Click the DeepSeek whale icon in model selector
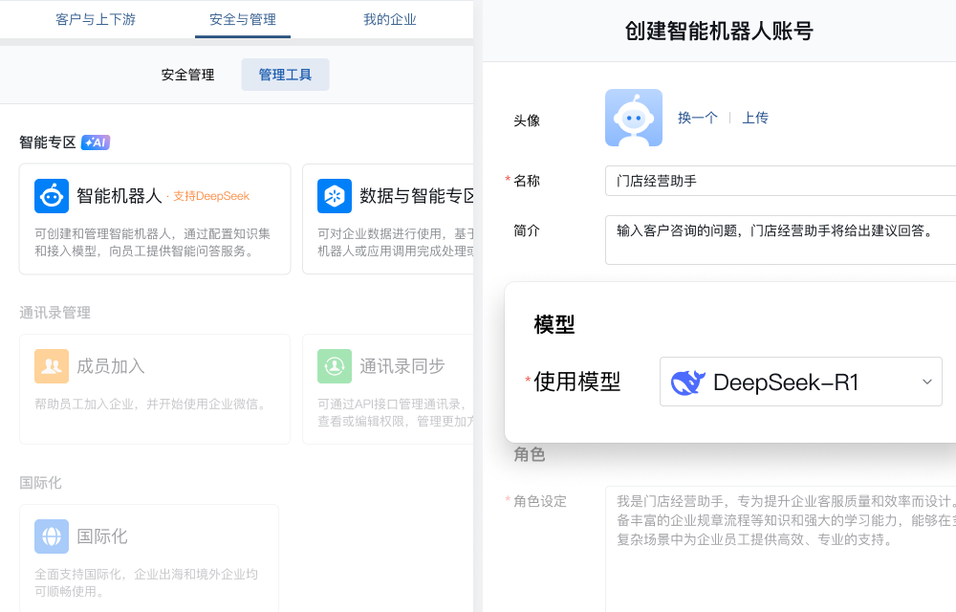956x612 pixels. (687, 382)
